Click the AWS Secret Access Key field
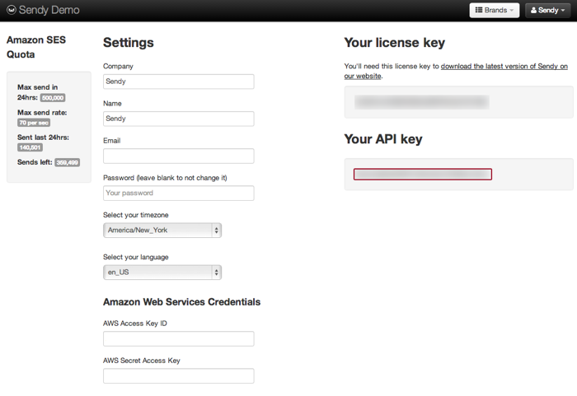Viewport: 577px width, 396px height. (x=178, y=375)
